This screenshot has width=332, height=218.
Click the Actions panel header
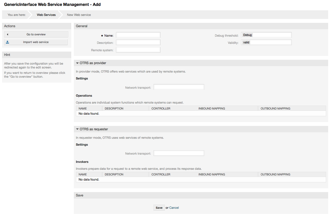pos(37,26)
